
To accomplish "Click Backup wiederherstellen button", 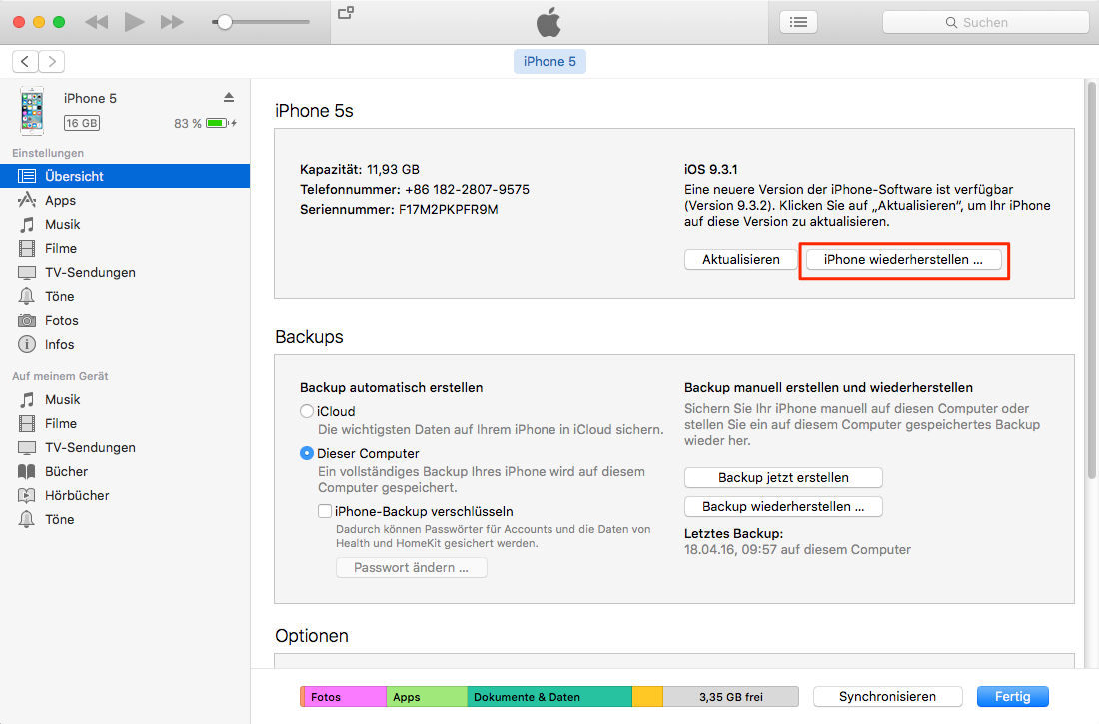I will click(x=783, y=506).
